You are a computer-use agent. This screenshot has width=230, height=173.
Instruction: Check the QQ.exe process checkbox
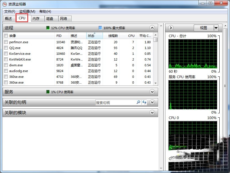point(6,48)
